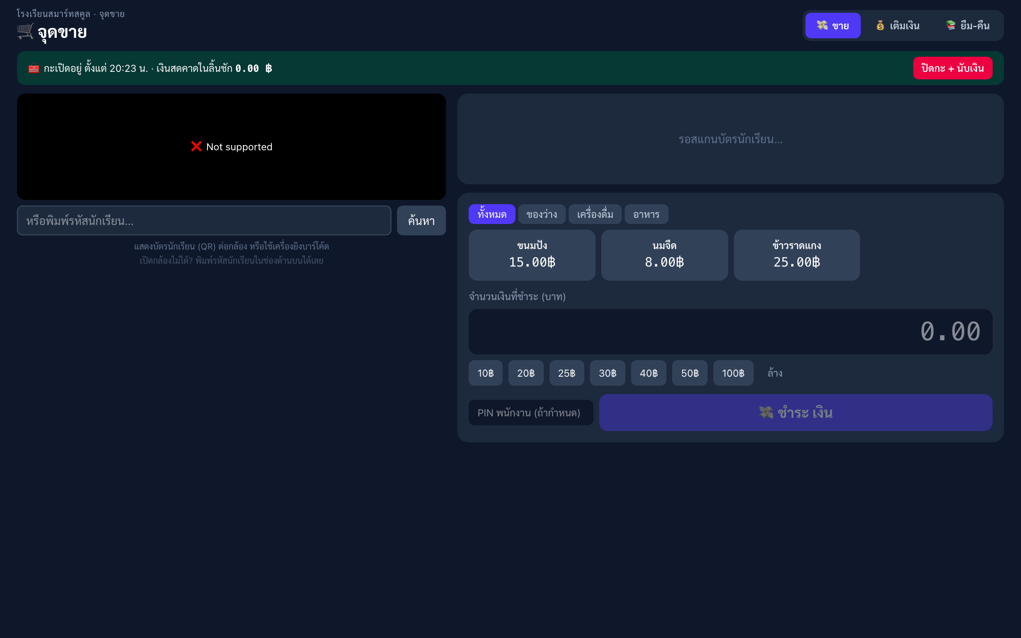The width and height of the screenshot is (1021, 638).
Task: Filter products by อาหาร food
Action: [x=646, y=214]
